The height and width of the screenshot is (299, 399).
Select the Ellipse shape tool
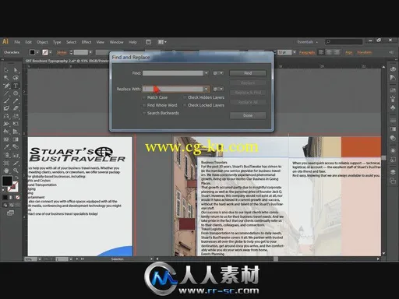pos(16,93)
